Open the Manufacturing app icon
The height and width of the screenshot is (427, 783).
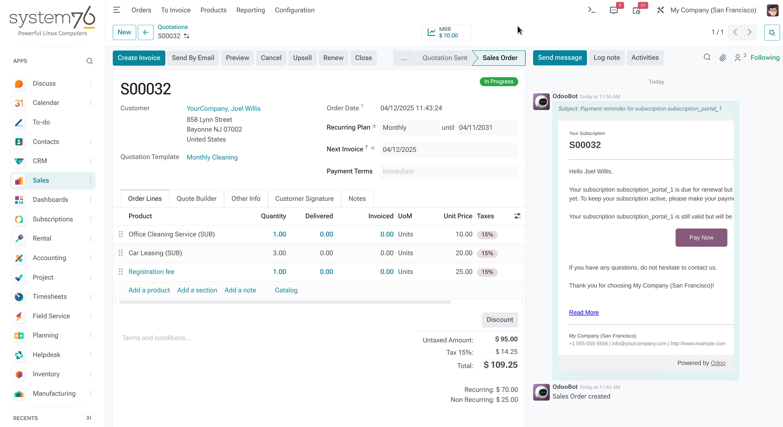tap(19, 394)
